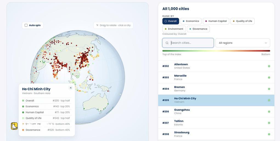Rank cities by Governance
The height and width of the screenshot is (141, 280).
coord(198,29)
